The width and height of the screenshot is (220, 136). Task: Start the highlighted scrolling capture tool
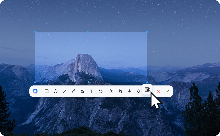click(147, 89)
